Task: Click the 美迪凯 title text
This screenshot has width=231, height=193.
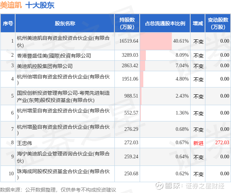Action: [11, 5]
